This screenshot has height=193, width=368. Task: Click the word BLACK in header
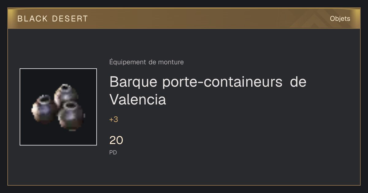pyautogui.click(x=33, y=19)
